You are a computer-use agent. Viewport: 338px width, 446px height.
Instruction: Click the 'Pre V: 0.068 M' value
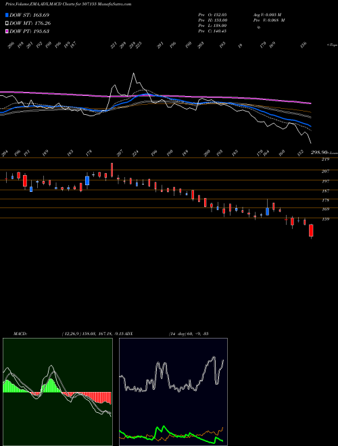pyautogui.click(x=269, y=20)
